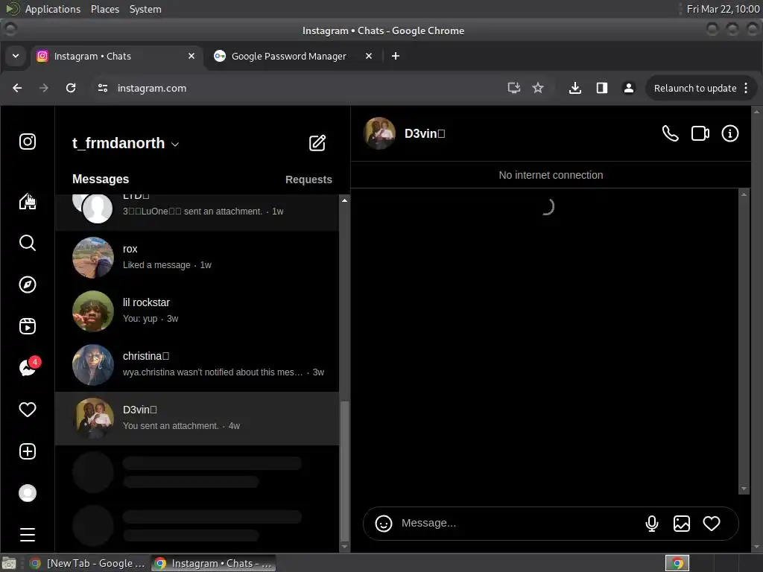Select Instagram Chats taskbar window
Screen dimensions: 763x572
pyautogui.click(x=213, y=563)
